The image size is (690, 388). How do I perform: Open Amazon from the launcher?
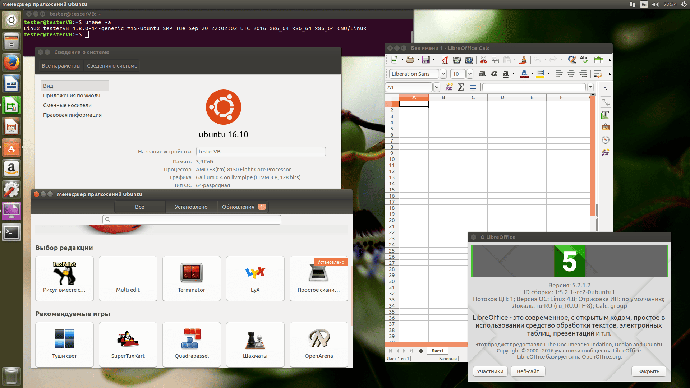click(11, 168)
